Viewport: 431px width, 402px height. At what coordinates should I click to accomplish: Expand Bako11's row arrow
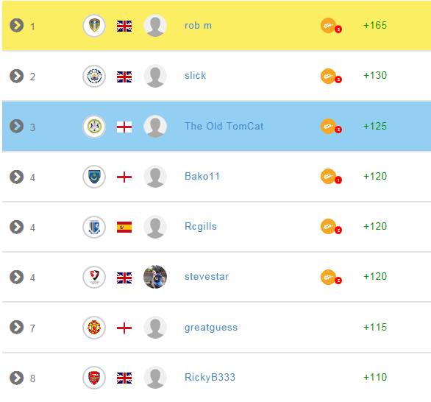(16, 177)
